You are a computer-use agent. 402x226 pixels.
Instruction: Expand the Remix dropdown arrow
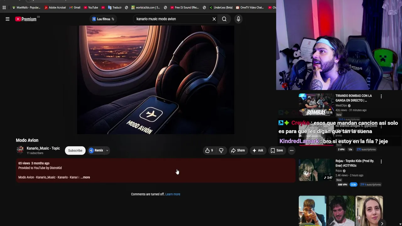point(107,150)
